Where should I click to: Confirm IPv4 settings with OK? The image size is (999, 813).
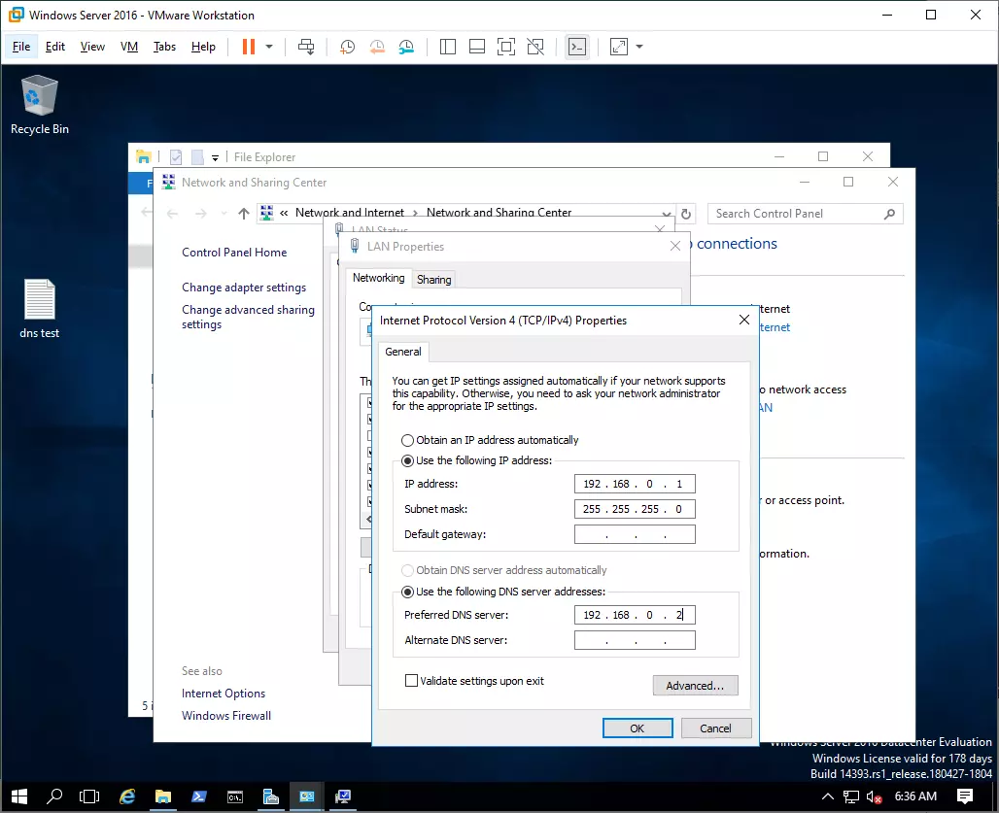coord(637,728)
